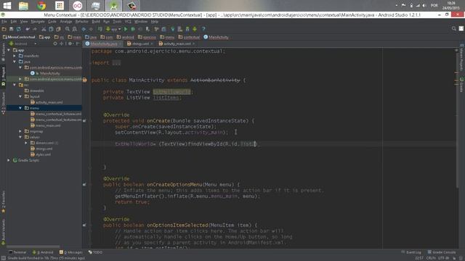This screenshot has width=465, height=261.
Task: Click the Find magnifier icon
Action: (68, 29)
